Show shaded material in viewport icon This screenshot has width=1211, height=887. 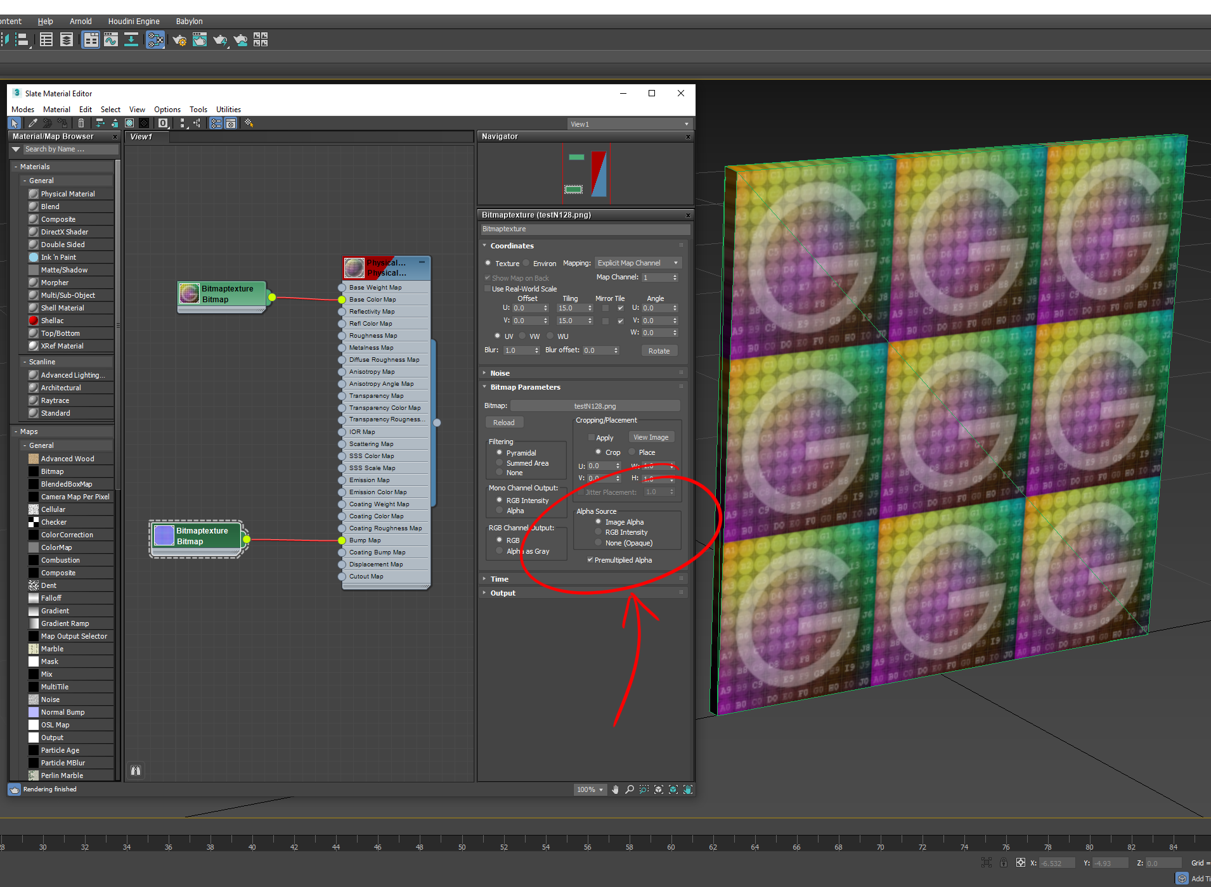coord(129,123)
